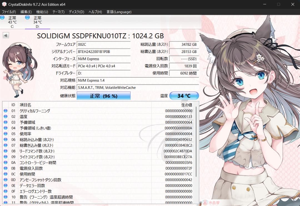Click total host reads value 34782 GB
The image size is (300, 206).
coord(184,44)
